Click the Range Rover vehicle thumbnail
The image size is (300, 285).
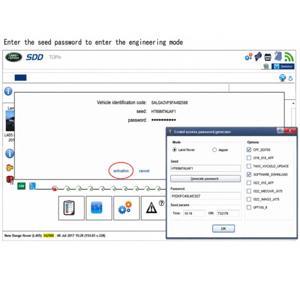pos(10,120)
